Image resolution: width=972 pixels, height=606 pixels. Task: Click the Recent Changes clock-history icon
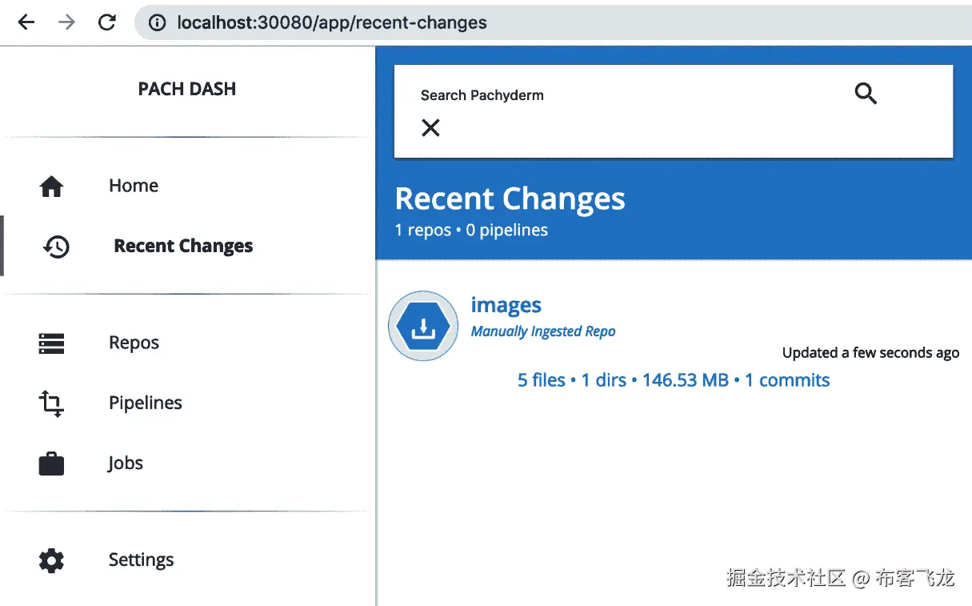point(56,247)
